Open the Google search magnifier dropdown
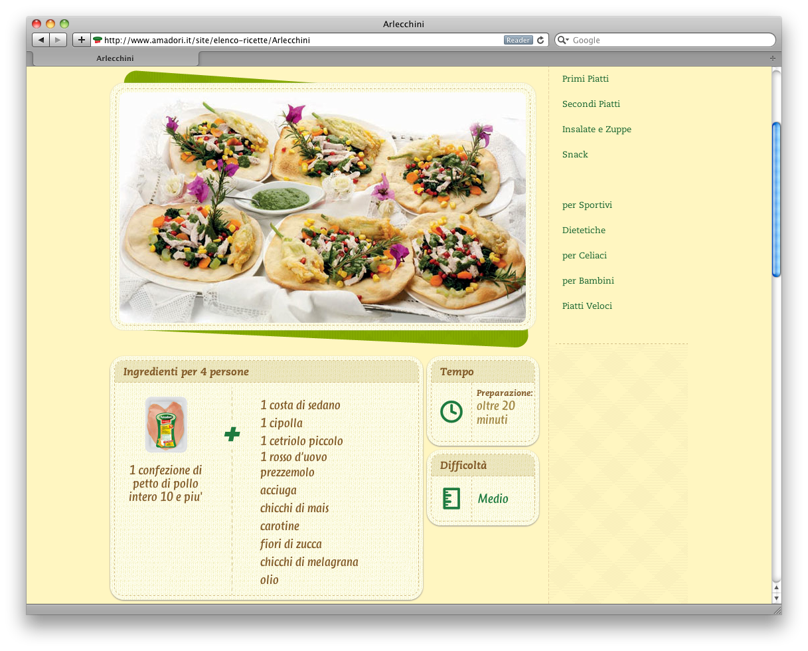The width and height of the screenshot is (808, 651). pos(564,40)
